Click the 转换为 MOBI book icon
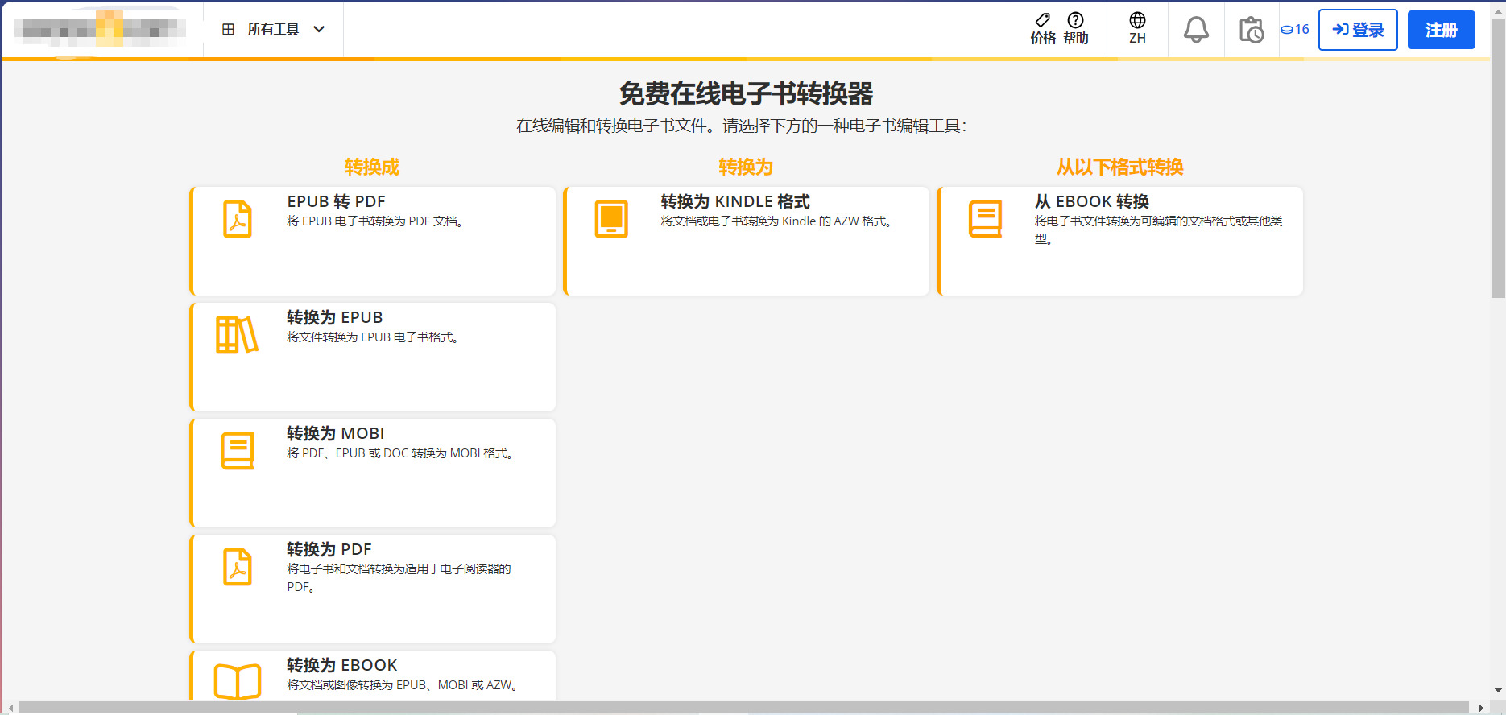The image size is (1506, 715). (x=237, y=451)
